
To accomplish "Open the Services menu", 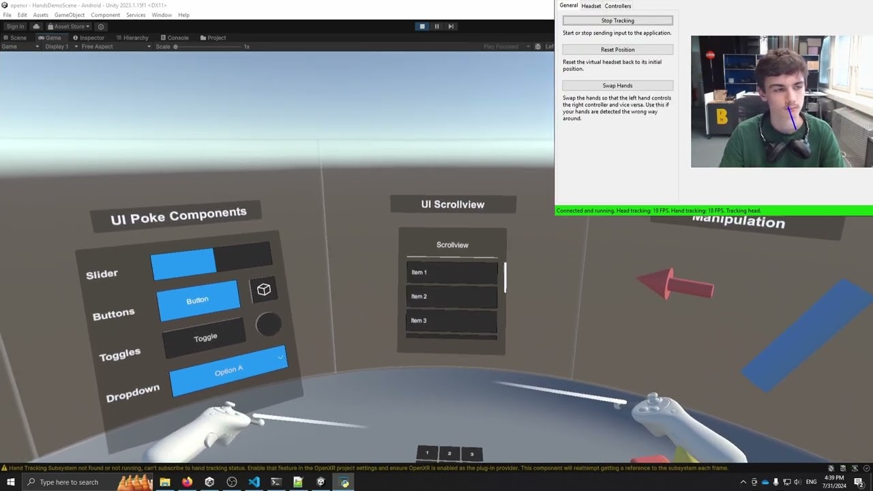I will pos(136,15).
